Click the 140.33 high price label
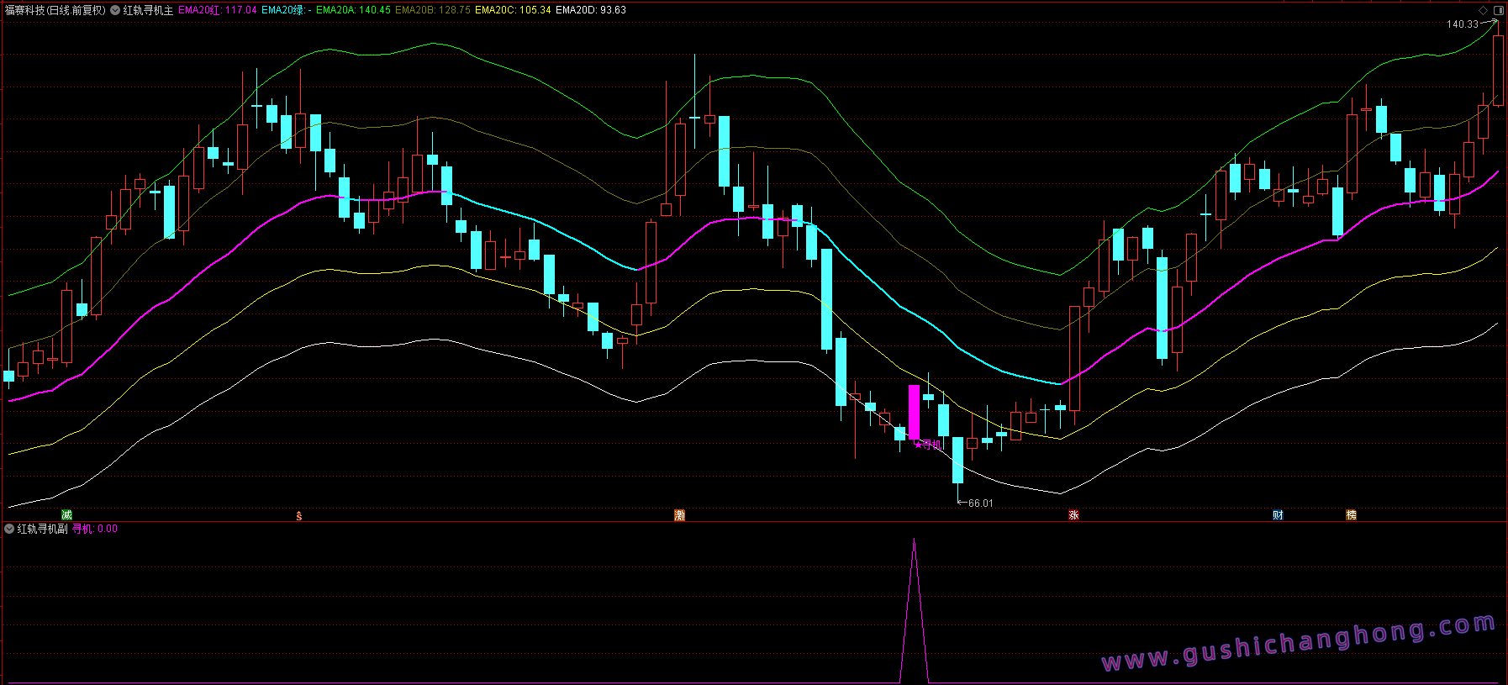This screenshot has height=685, width=1508. click(1462, 24)
